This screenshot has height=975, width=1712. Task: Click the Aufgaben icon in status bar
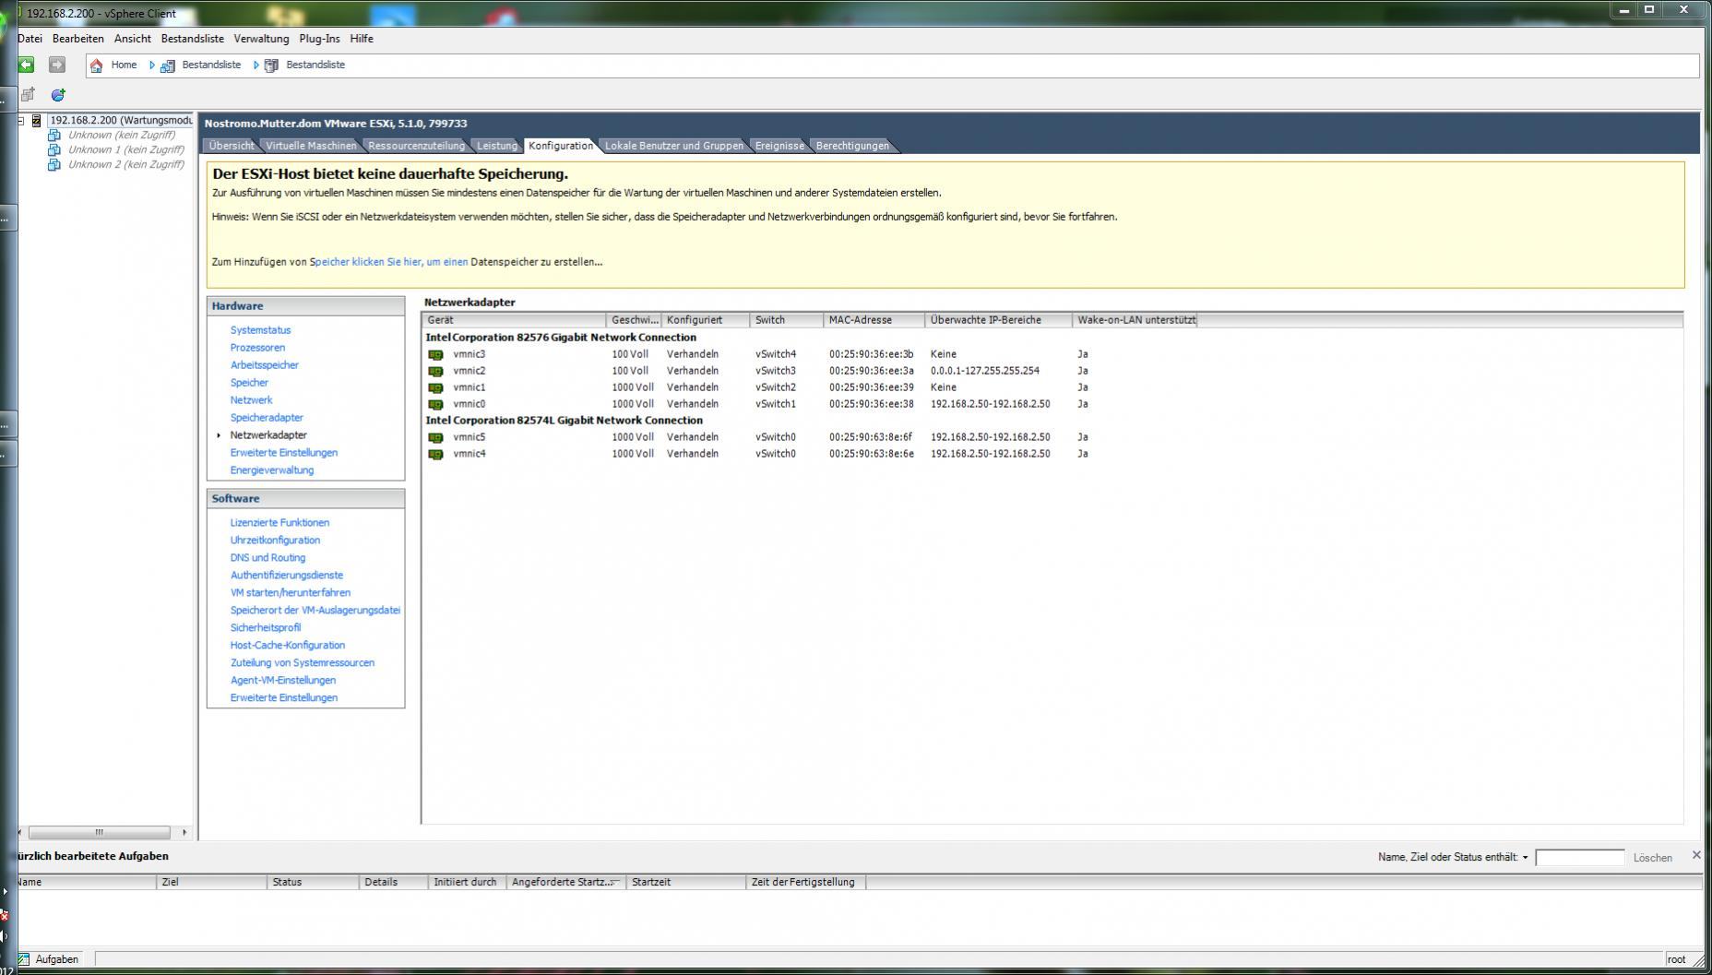24,959
